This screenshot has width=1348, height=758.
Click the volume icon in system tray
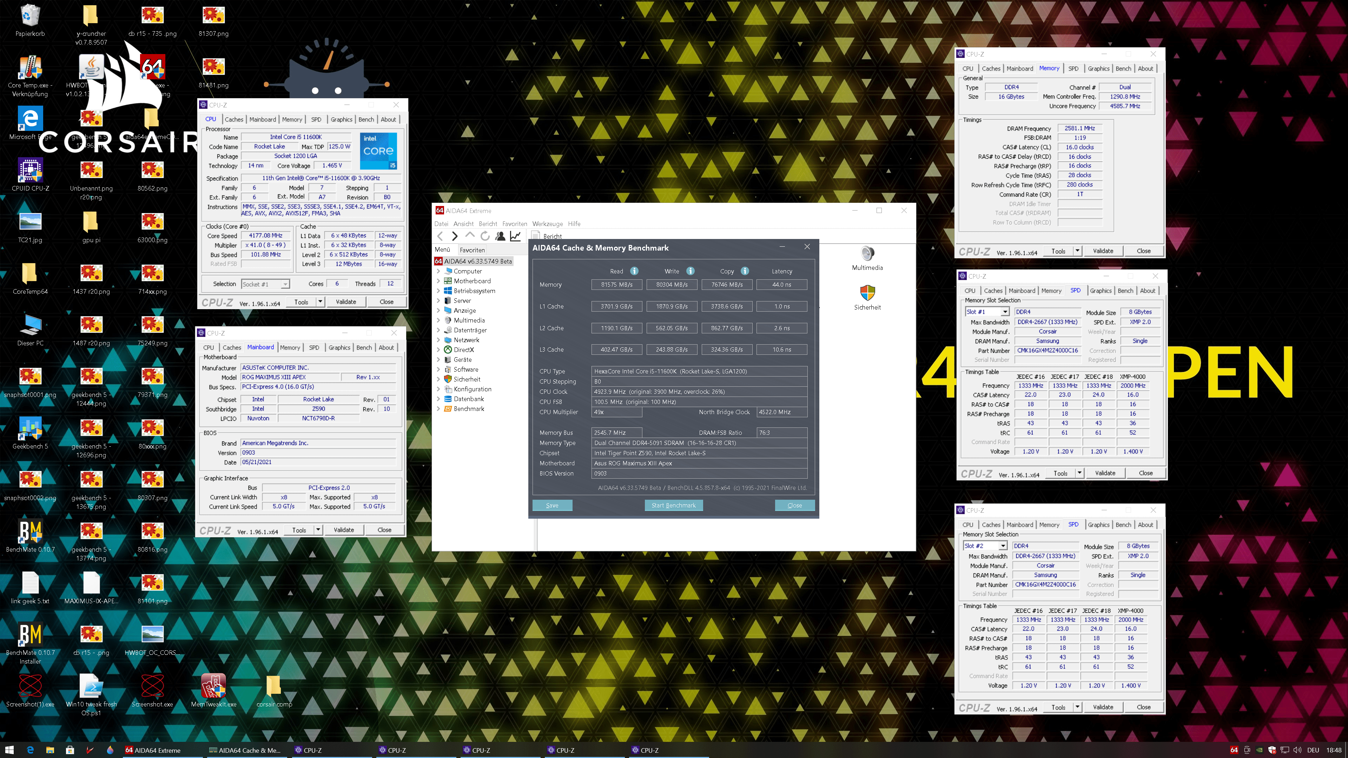pos(1297,750)
